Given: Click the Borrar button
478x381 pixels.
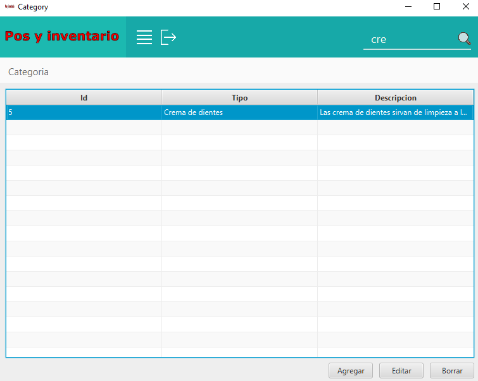Looking at the screenshot, I should [x=452, y=371].
